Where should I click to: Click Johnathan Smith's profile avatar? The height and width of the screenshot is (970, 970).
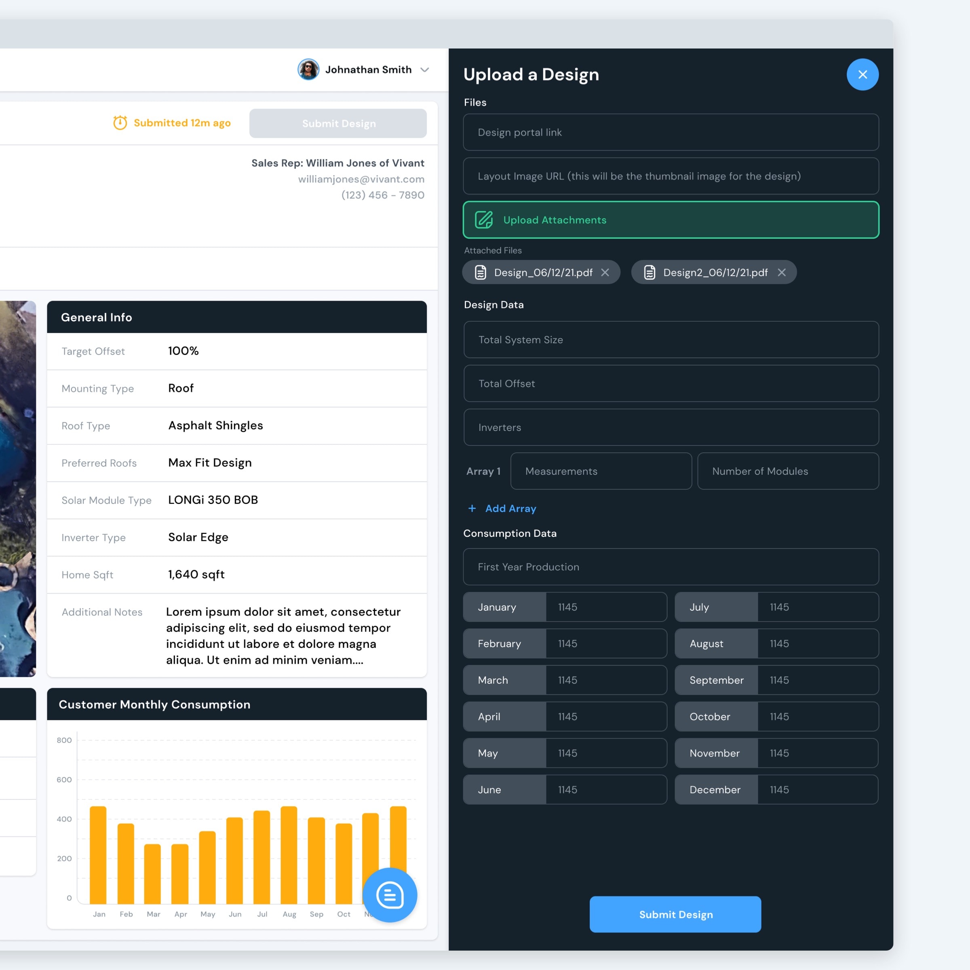[308, 69]
